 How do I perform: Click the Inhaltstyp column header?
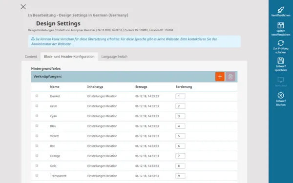(x=95, y=87)
